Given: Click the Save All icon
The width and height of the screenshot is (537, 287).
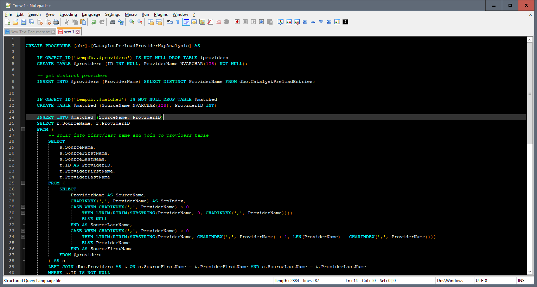Looking at the screenshot, I should [32, 22].
